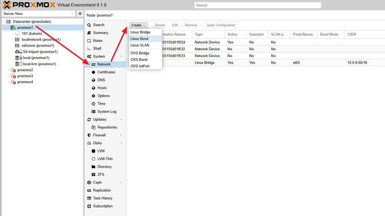This screenshot has width=385, height=216.
Task: Expand the Firewall submenu arrow
Action: tap(121, 135)
